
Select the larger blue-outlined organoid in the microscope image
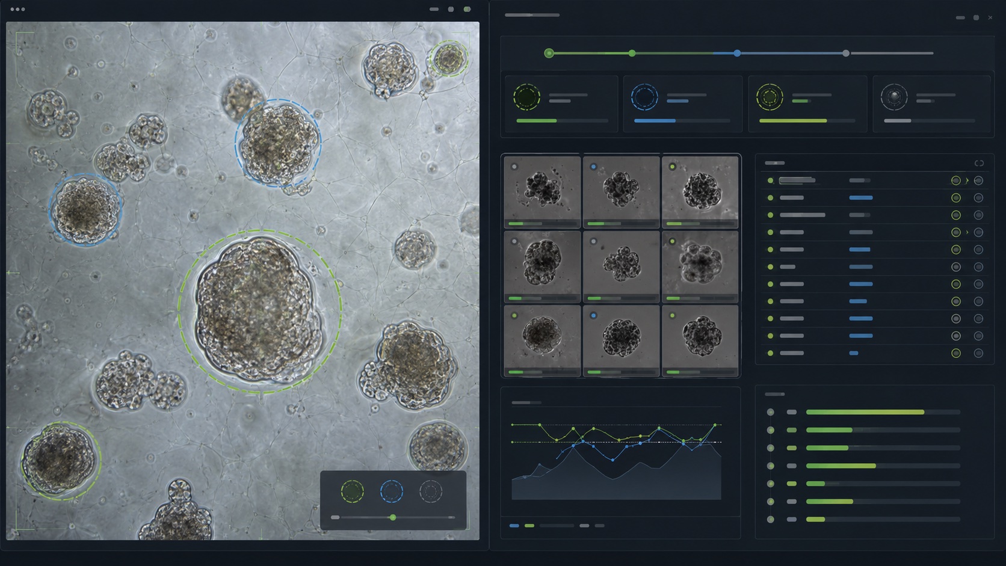277,143
